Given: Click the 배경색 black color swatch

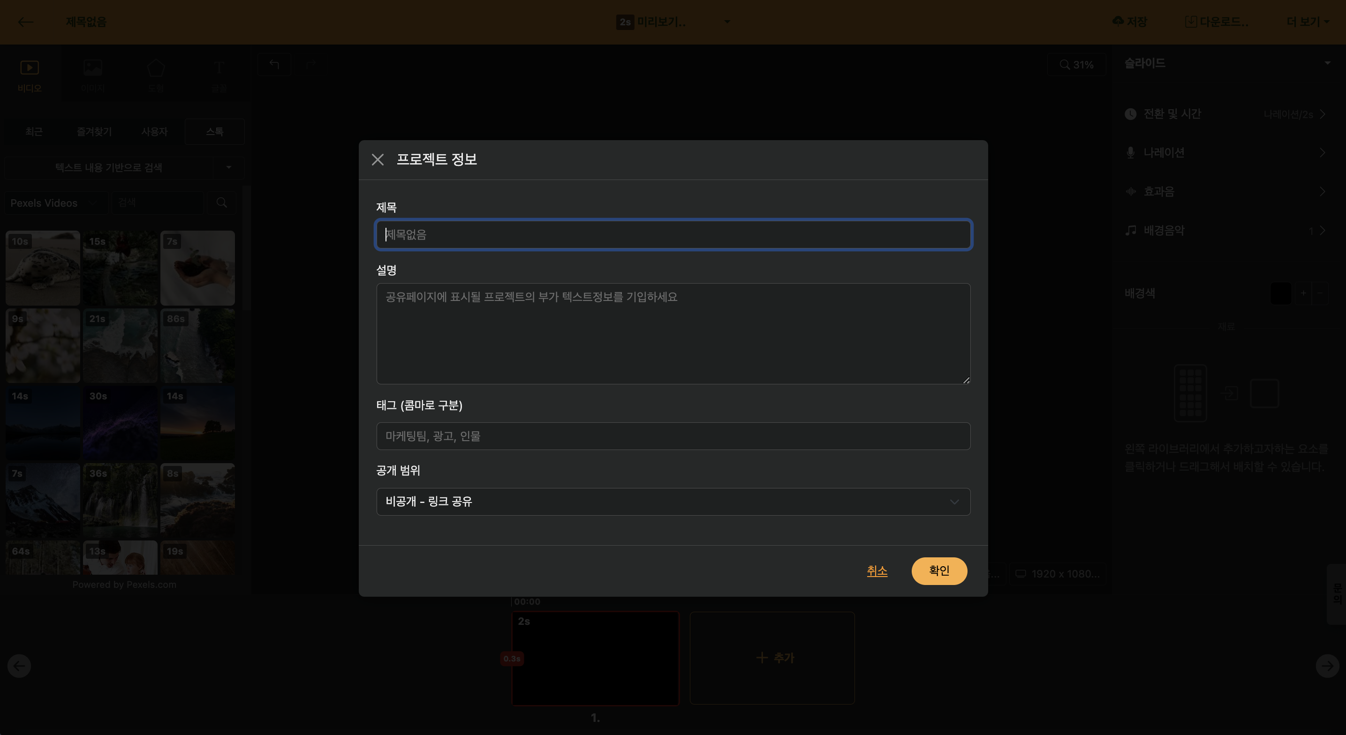Looking at the screenshot, I should pos(1280,293).
